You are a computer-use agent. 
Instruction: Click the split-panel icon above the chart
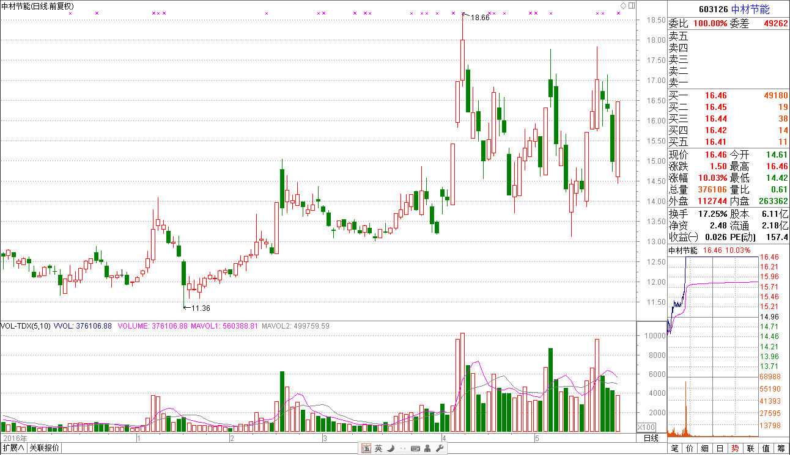pyautogui.click(x=630, y=6)
